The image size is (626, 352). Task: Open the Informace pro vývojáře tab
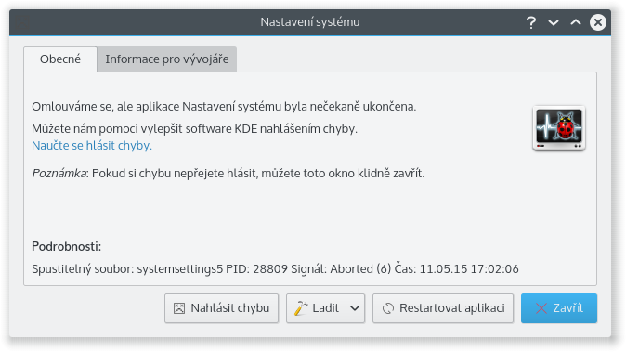(x=167, y=59)
